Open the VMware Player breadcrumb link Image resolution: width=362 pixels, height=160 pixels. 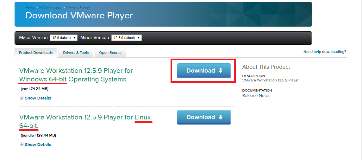(x=78, y=7)
